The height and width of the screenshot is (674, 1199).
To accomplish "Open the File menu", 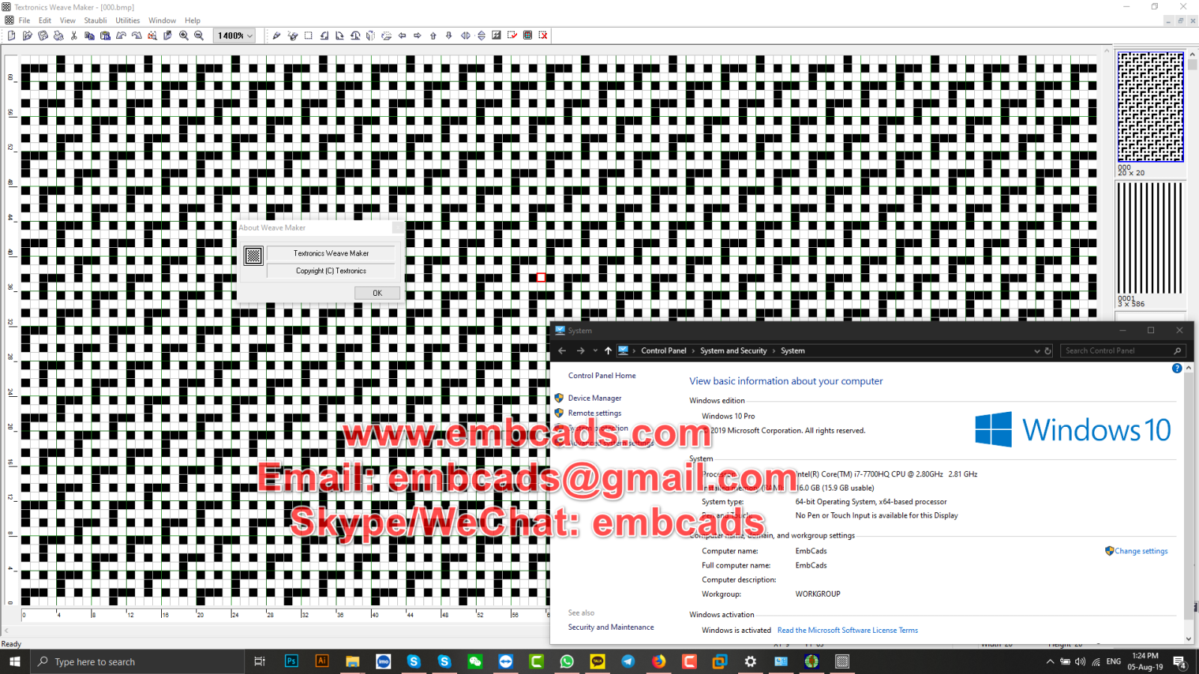I will 25,20.
